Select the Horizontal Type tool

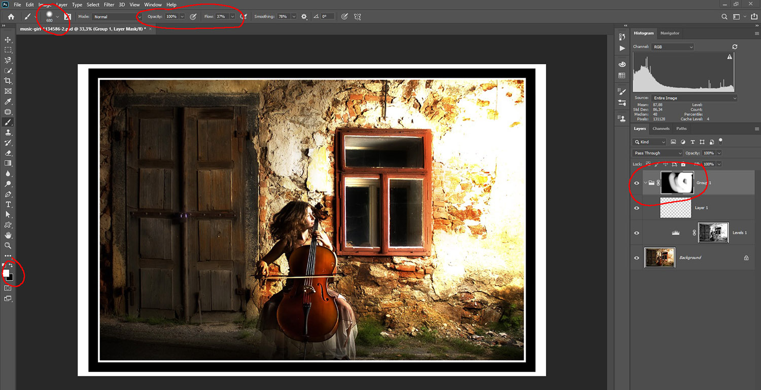coord(8,204)
